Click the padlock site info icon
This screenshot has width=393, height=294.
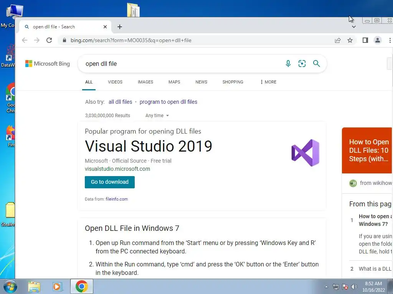point(64,40)
